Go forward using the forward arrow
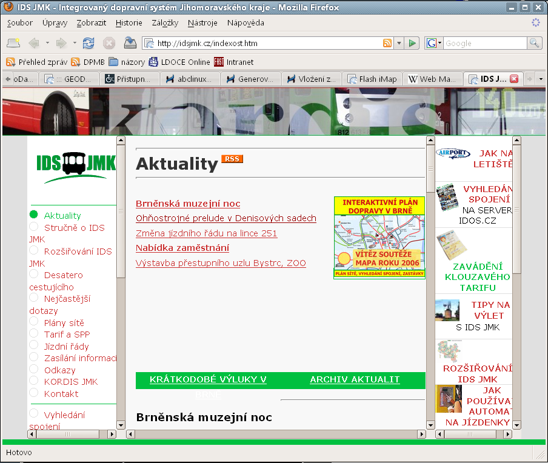The image size is (548, 463). (x=61, y=43)
